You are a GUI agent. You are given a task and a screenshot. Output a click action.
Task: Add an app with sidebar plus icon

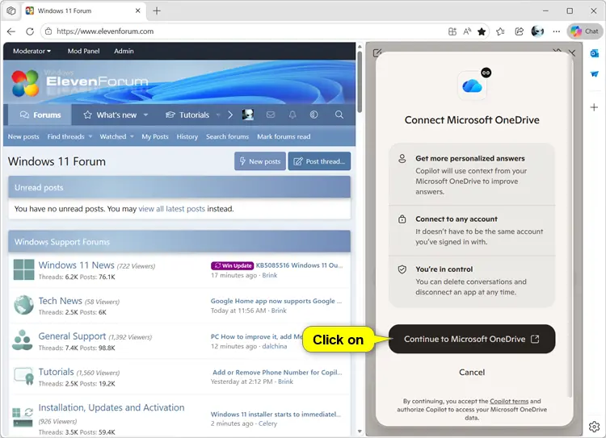point(594,107)
